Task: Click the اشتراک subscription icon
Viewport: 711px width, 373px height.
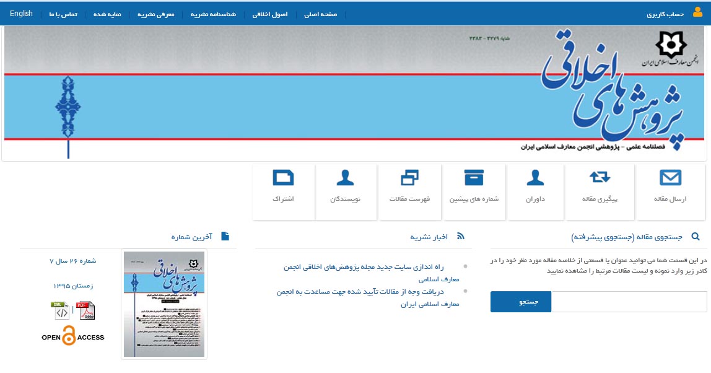Action: [x=283, y=177]
